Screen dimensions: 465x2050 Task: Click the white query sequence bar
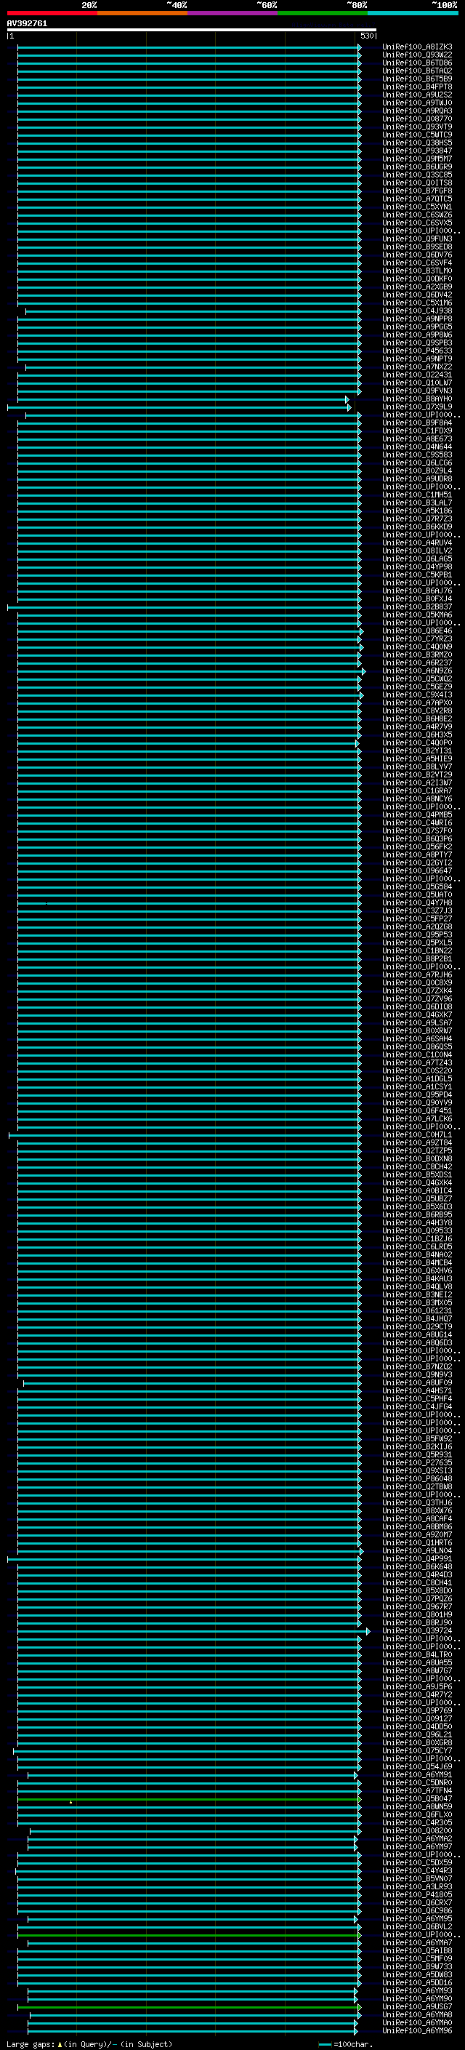pos(192,31)
